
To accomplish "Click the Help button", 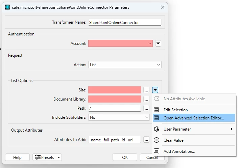I will (17, 157).
